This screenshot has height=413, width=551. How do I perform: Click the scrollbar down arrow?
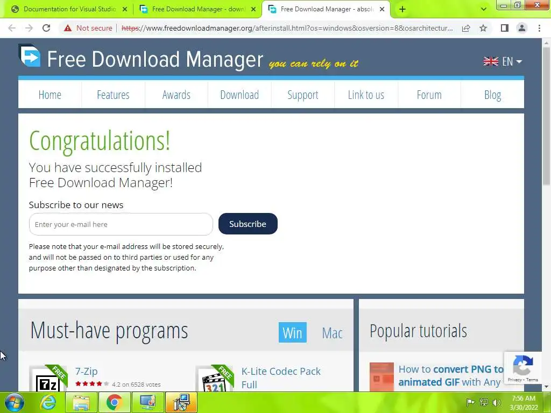(x=546, y=387)
